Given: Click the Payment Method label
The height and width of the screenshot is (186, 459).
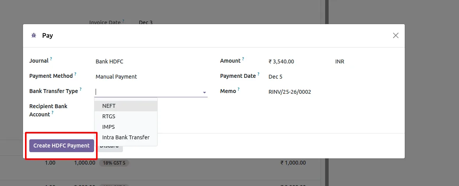Looking at the screenshot, I should point(51,76).
